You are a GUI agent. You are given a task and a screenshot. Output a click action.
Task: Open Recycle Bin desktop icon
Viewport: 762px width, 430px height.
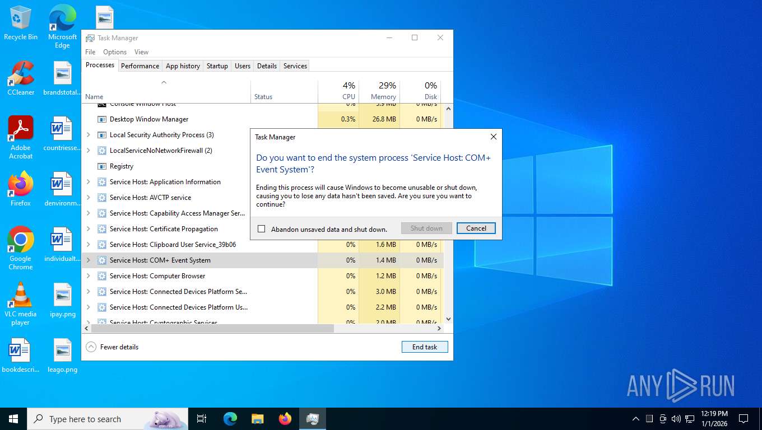[x=21, y=24]
